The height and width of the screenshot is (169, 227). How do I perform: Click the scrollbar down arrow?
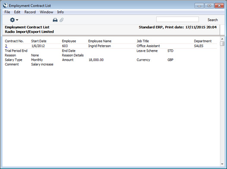[222, 164]
